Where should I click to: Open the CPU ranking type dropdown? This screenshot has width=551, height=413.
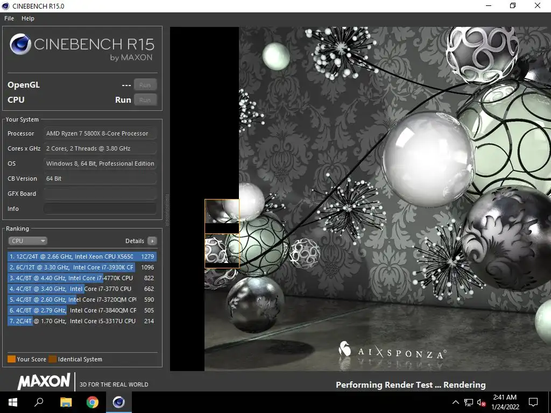pyautogui.click(x=28, y=241)
